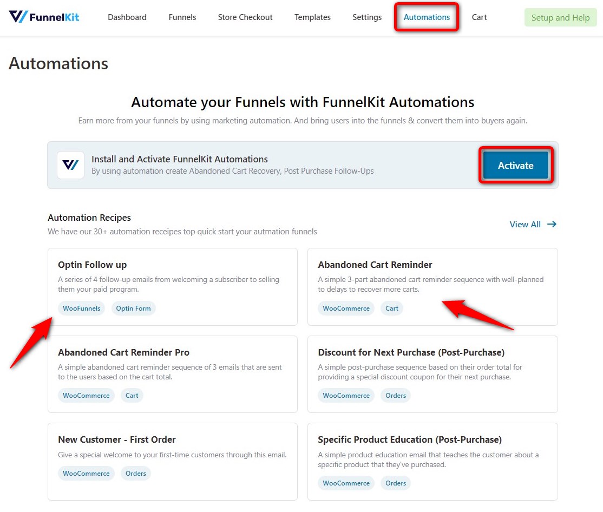Open the Templates page
Image resolution: width=603 pixels, height=512 pixels.
point(312,17)
